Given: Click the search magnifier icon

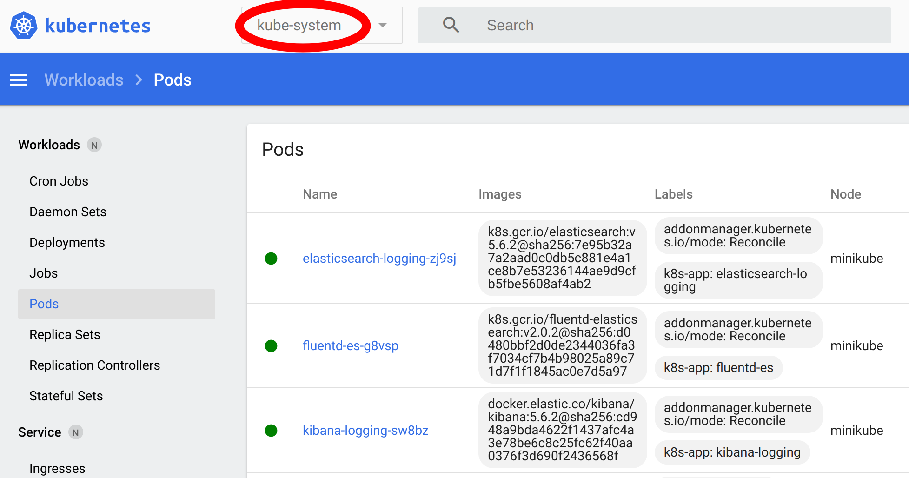Looking at the screenshot, I should click(451, 25).
